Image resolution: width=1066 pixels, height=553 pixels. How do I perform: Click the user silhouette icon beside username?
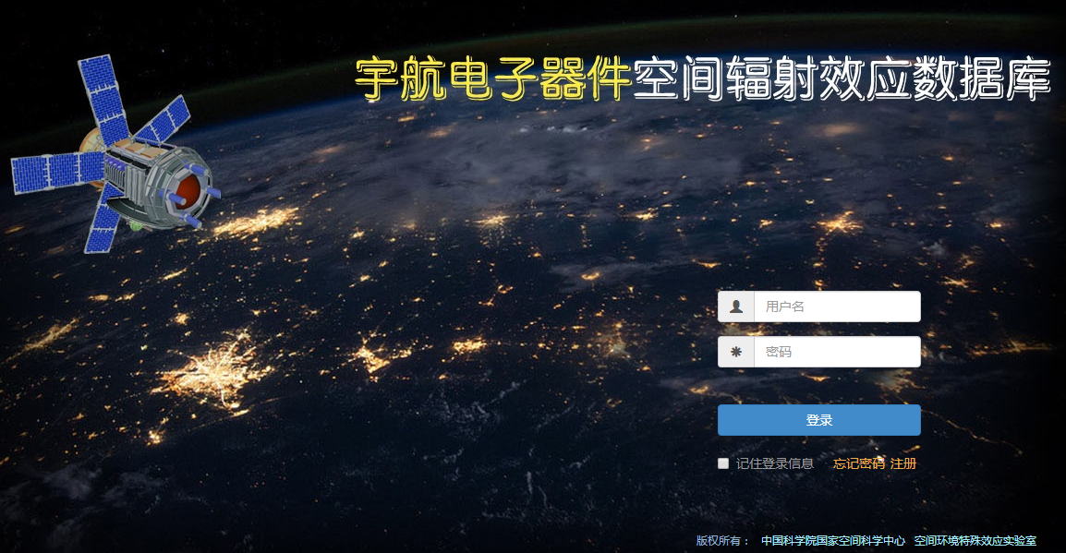pyautogui.click(x=736, y=307)
